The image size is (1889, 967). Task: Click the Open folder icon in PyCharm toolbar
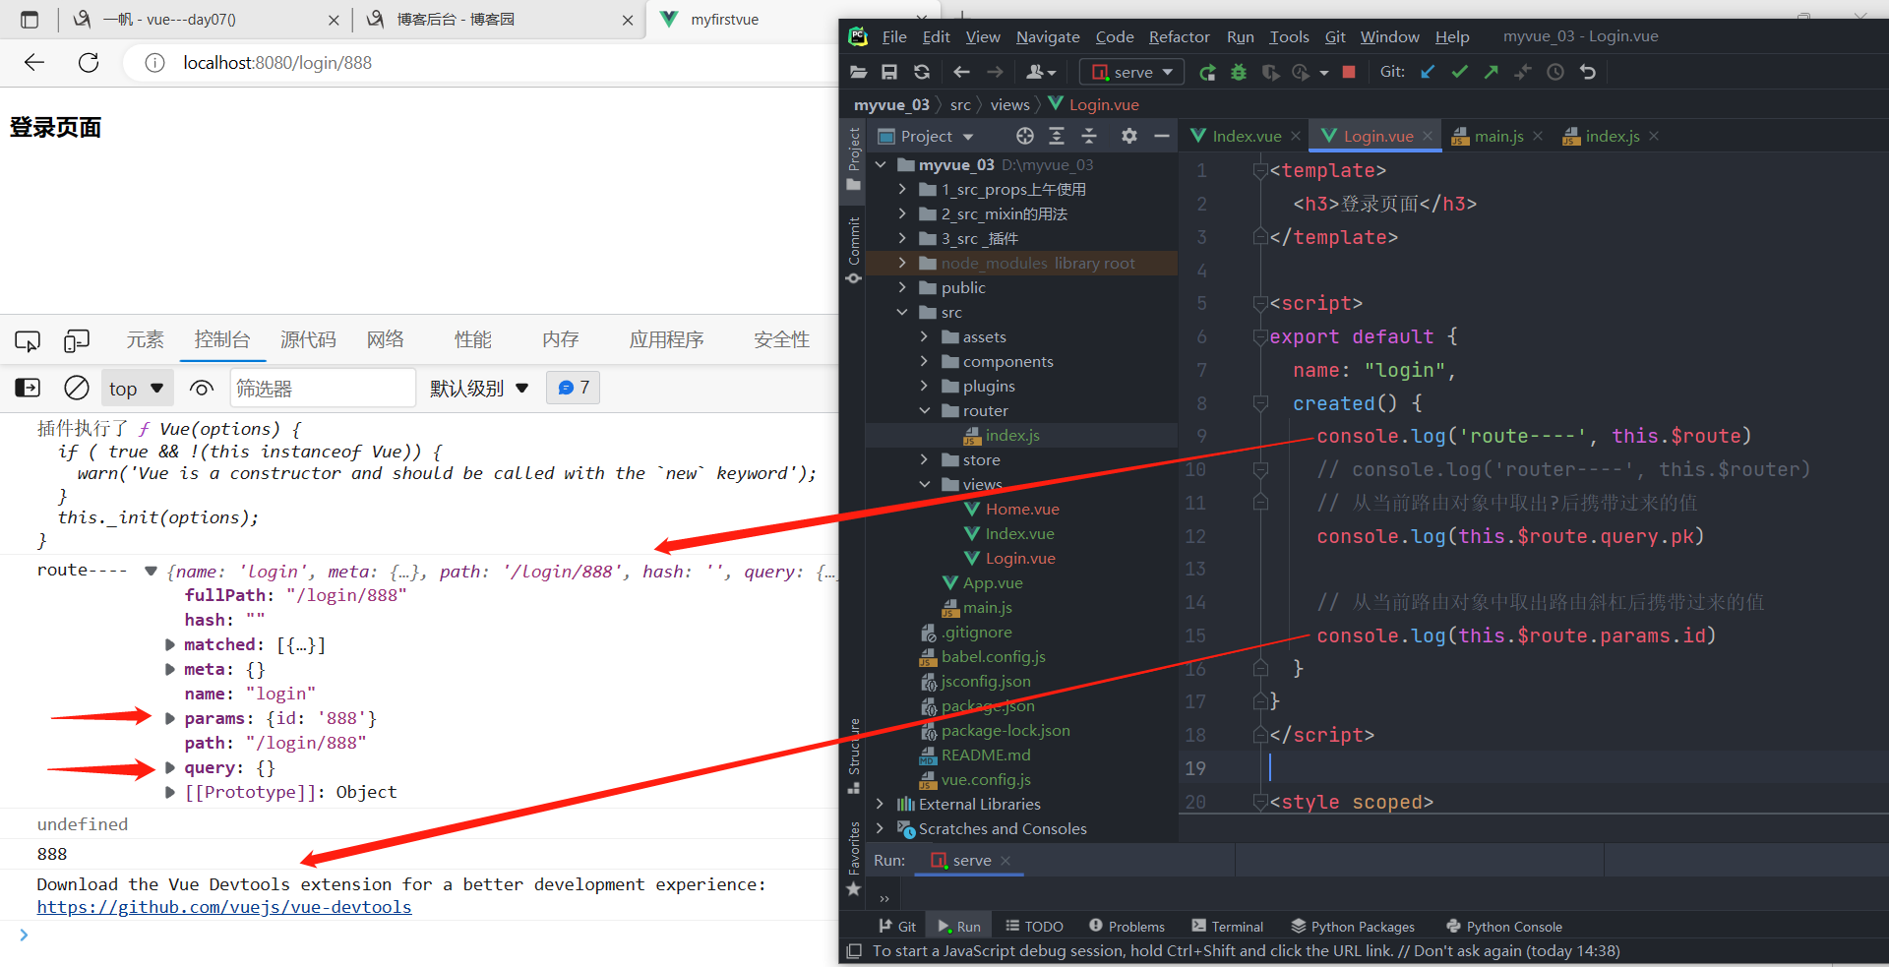pyautogui.click(x=859, y=72)
